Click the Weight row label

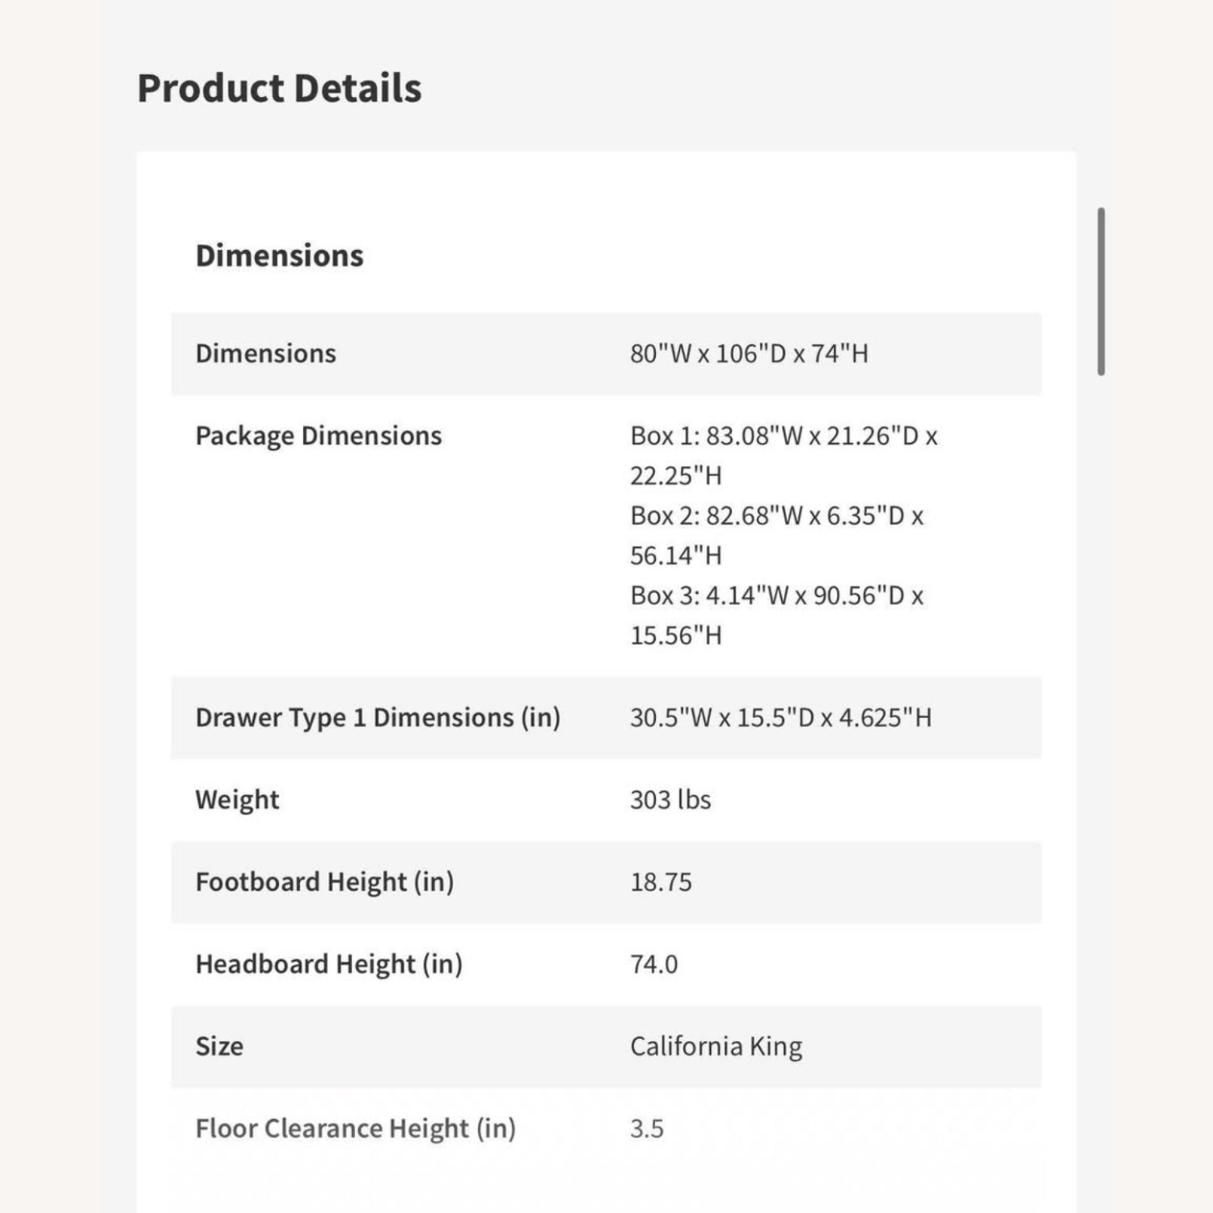(x=237, y=800)
